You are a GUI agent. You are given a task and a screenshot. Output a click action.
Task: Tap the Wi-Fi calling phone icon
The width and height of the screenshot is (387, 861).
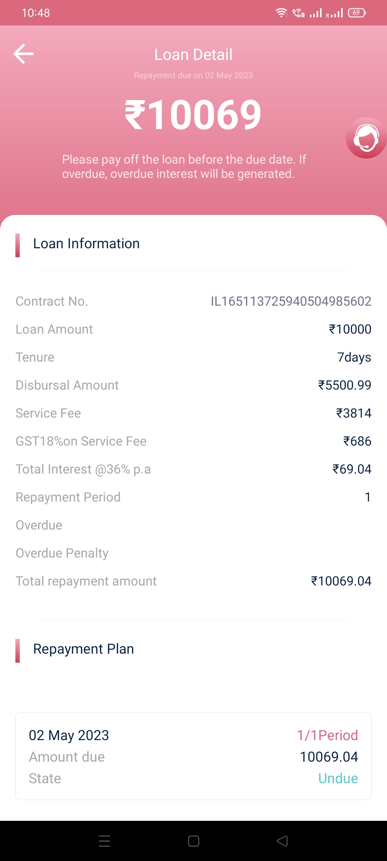pyautogui.click(x=298, y=13)
